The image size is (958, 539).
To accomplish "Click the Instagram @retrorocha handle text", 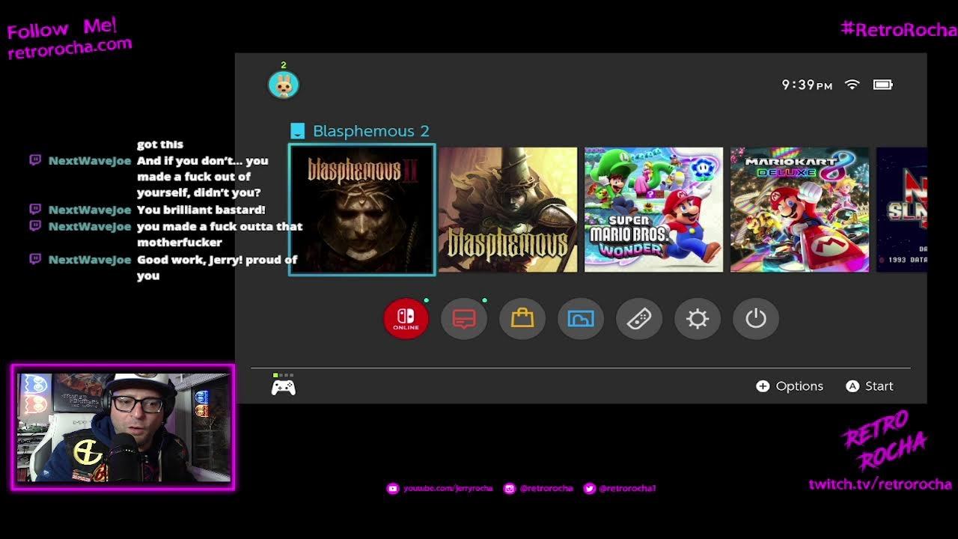I will tap(546, 488).
